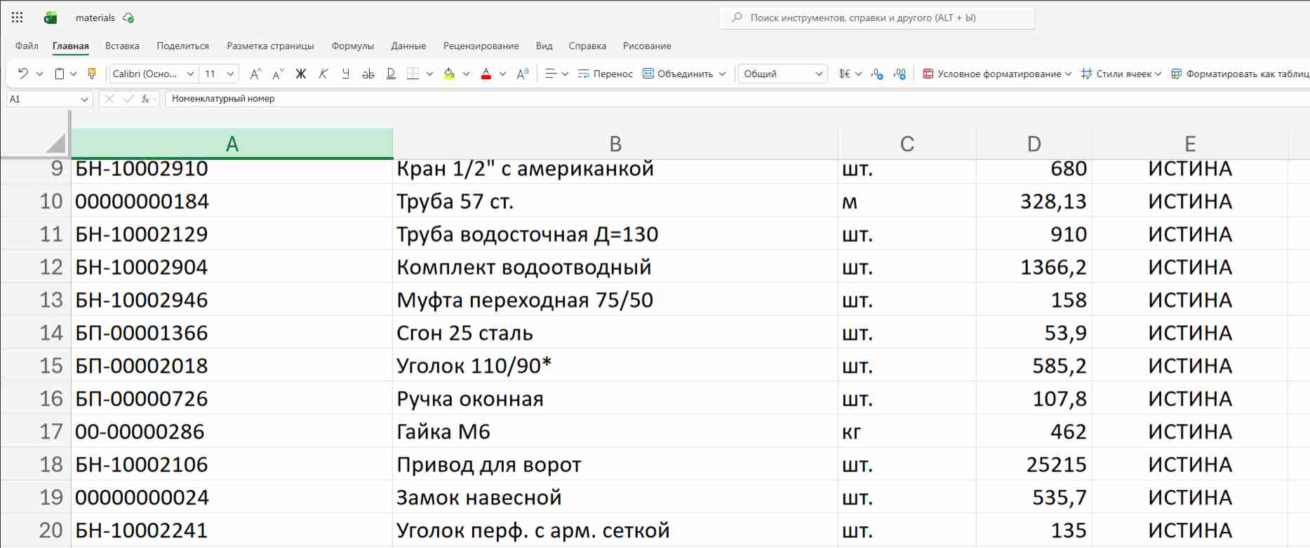Viewport: 1310px width, 548px height.
Task: Click the currency format icon
Action: (844, 74)
